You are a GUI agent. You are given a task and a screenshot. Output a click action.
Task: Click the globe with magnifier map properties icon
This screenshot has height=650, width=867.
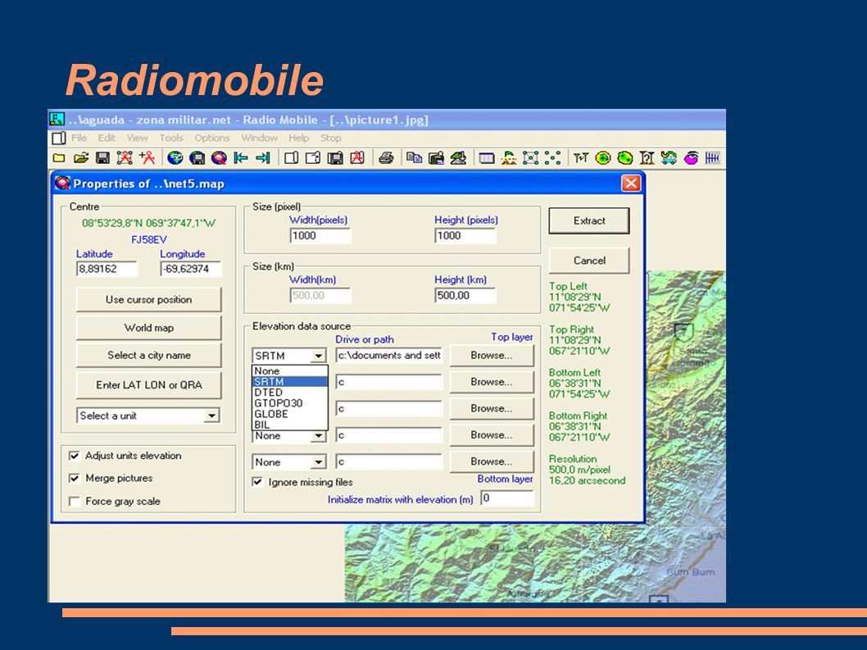[x=219, y=158]
